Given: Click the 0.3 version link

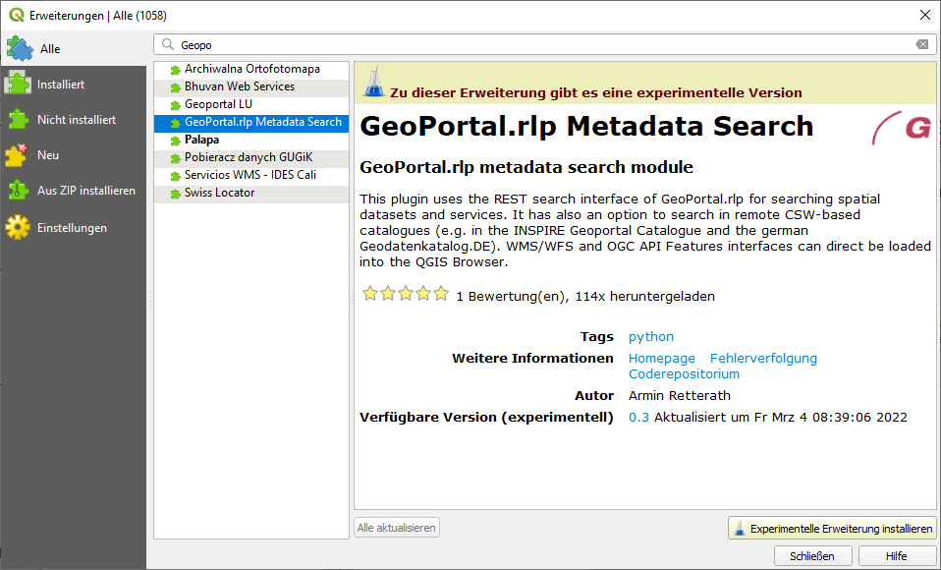Looking at the screenshot, I should [638, 418].
